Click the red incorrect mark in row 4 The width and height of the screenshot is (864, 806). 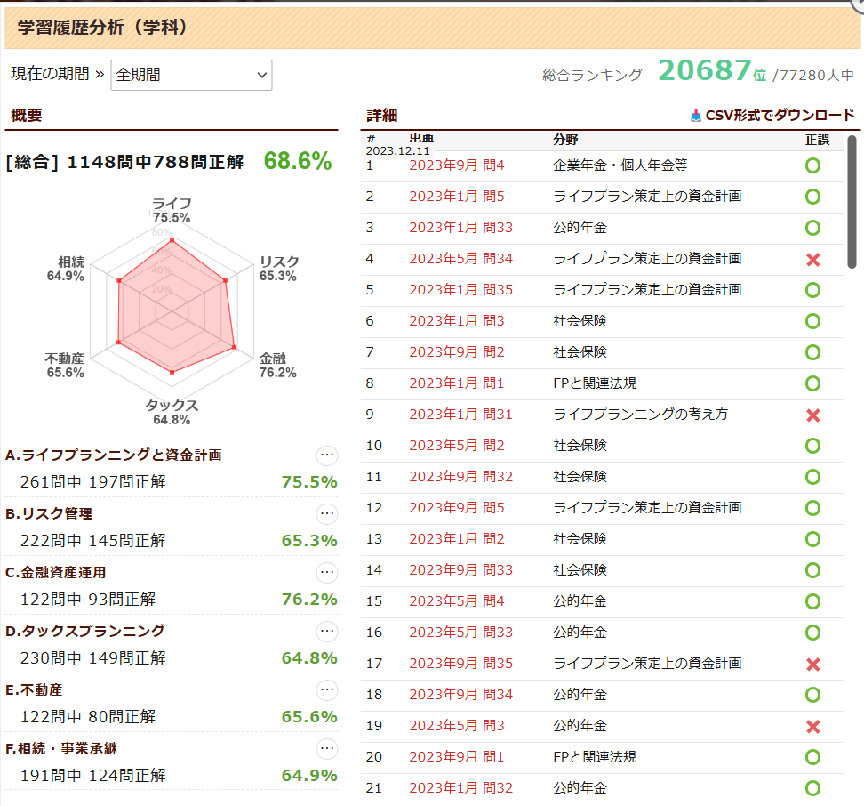coord(812,259)
